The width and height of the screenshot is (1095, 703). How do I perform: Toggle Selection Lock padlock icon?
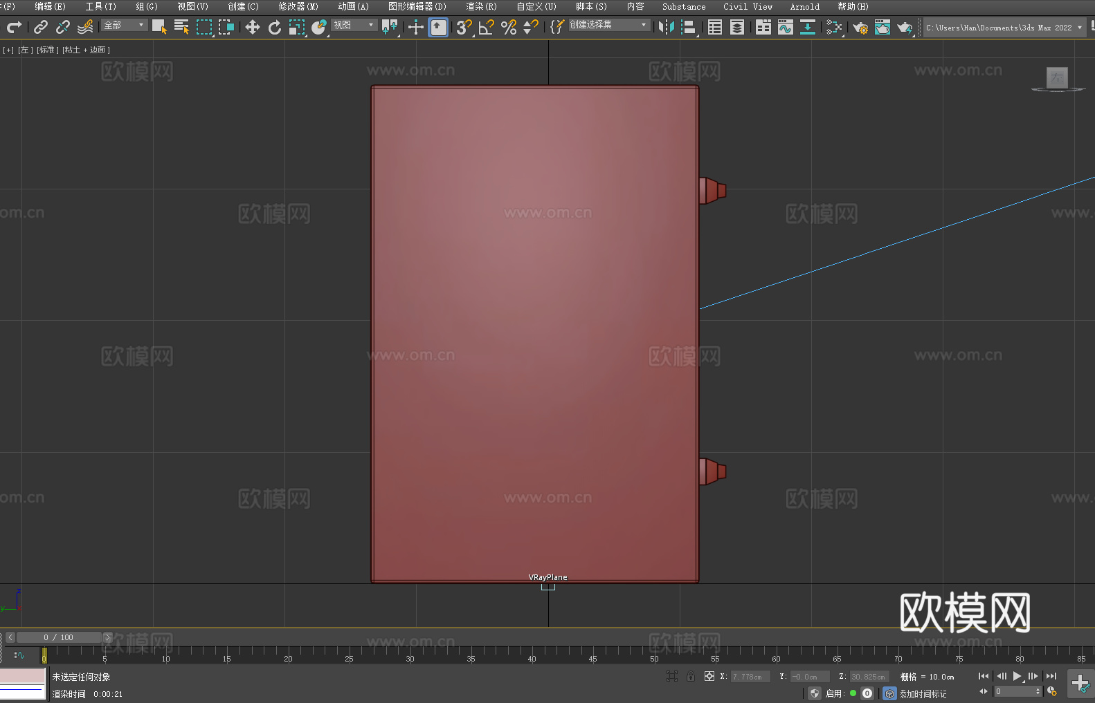[691, 676]
